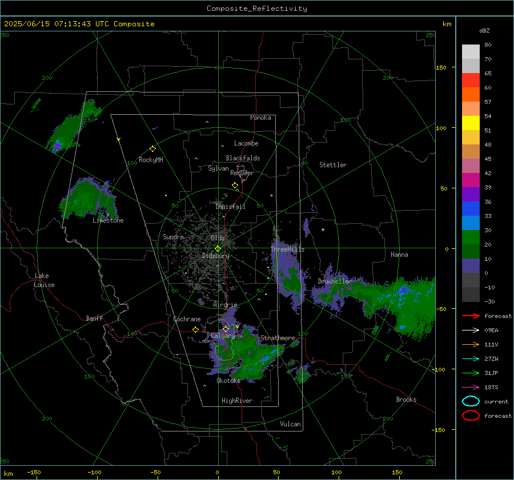This screenshot has height=480, width=514.
Task: Click the magenta swatch on the dBZ scale
Action: (x=471, y=180)
